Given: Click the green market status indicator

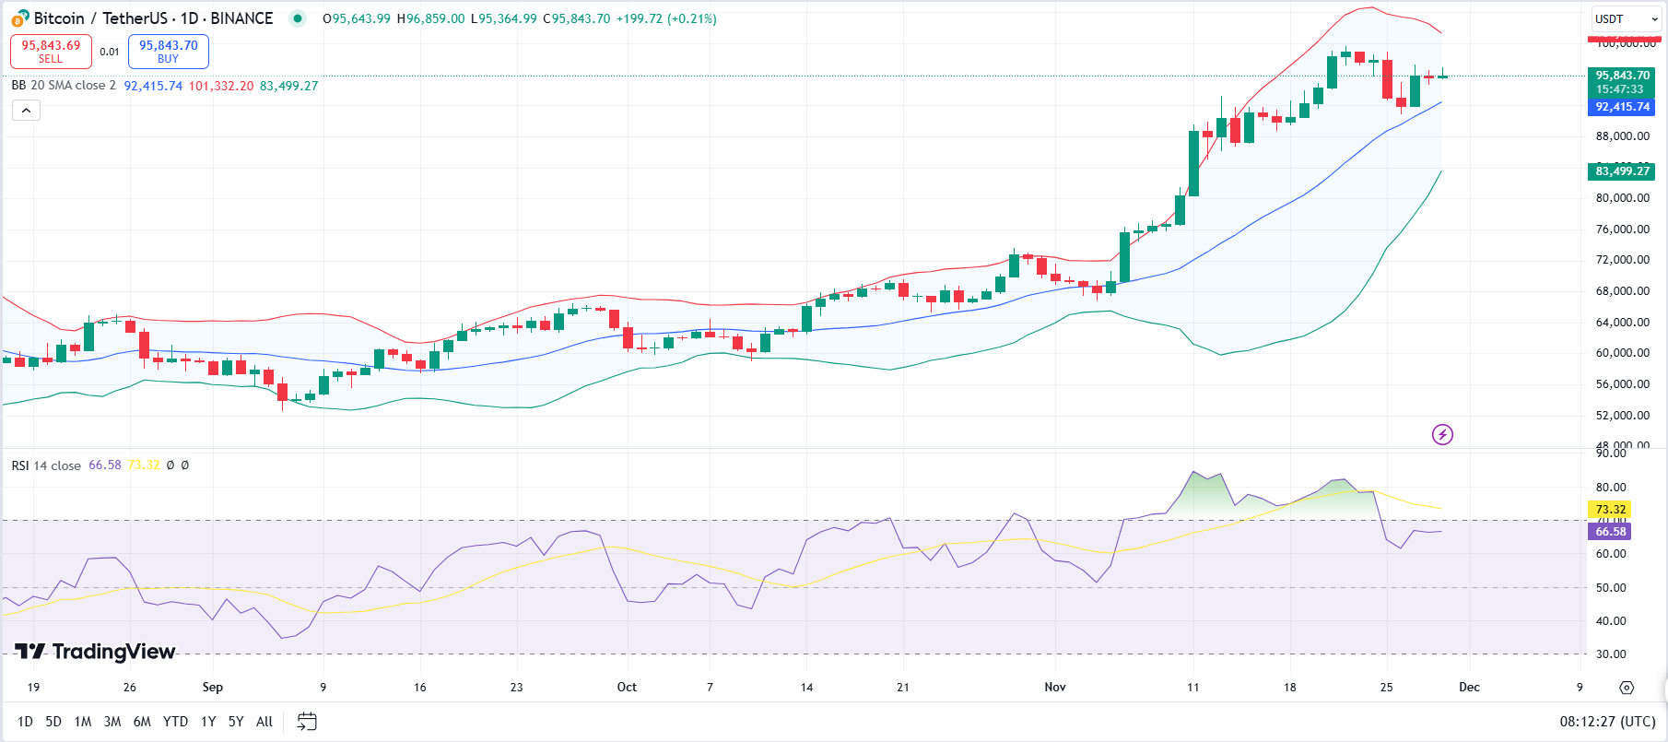Looking at the screenshot, I should [297, 18].
